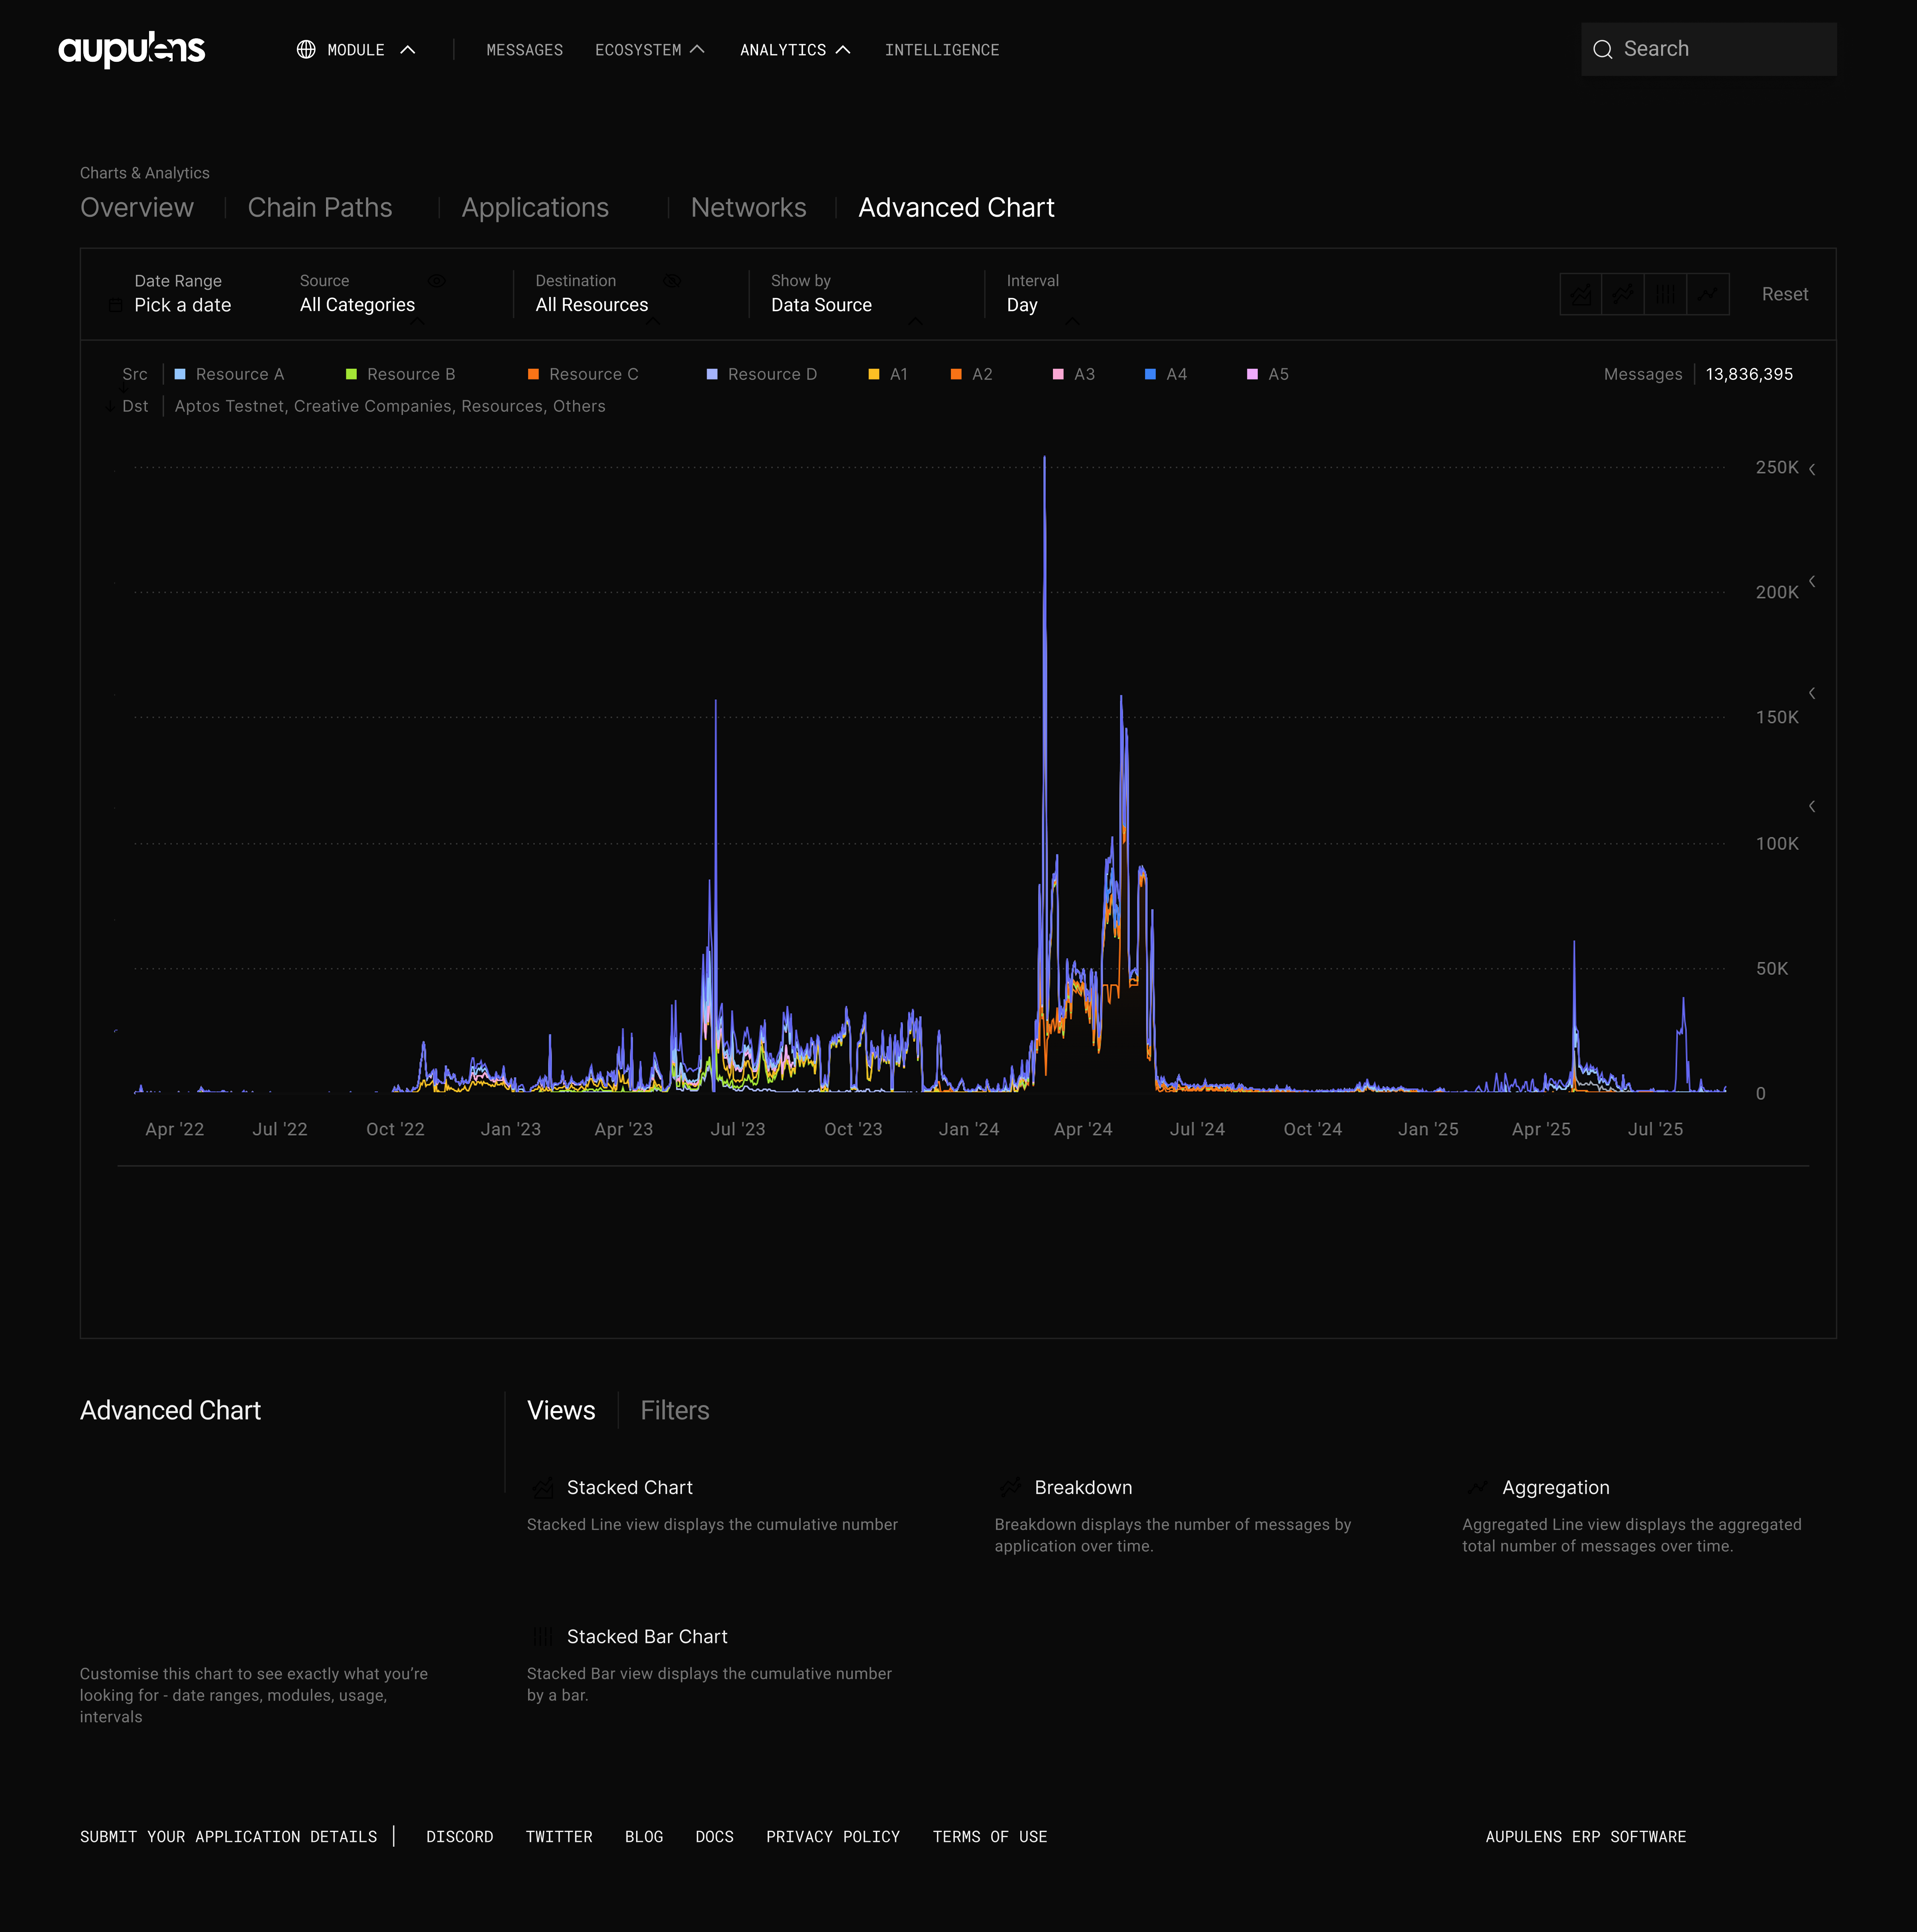Image resolution: width=1917 pixels, height=1932 pixels.
Task: Click the globe icon next to Module
Action: tap(306, 49)
